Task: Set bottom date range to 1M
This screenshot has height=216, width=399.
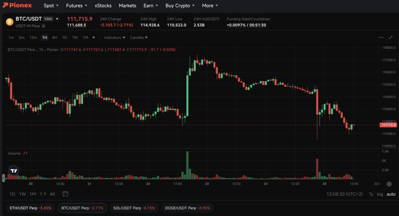Action: (x=33, y=194)
